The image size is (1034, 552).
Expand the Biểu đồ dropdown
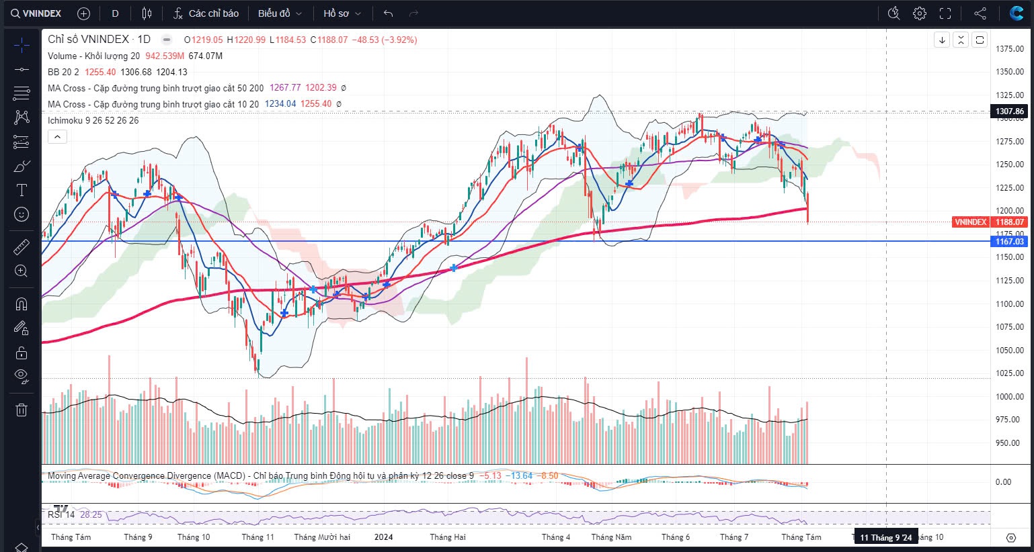tap(280, 13)
